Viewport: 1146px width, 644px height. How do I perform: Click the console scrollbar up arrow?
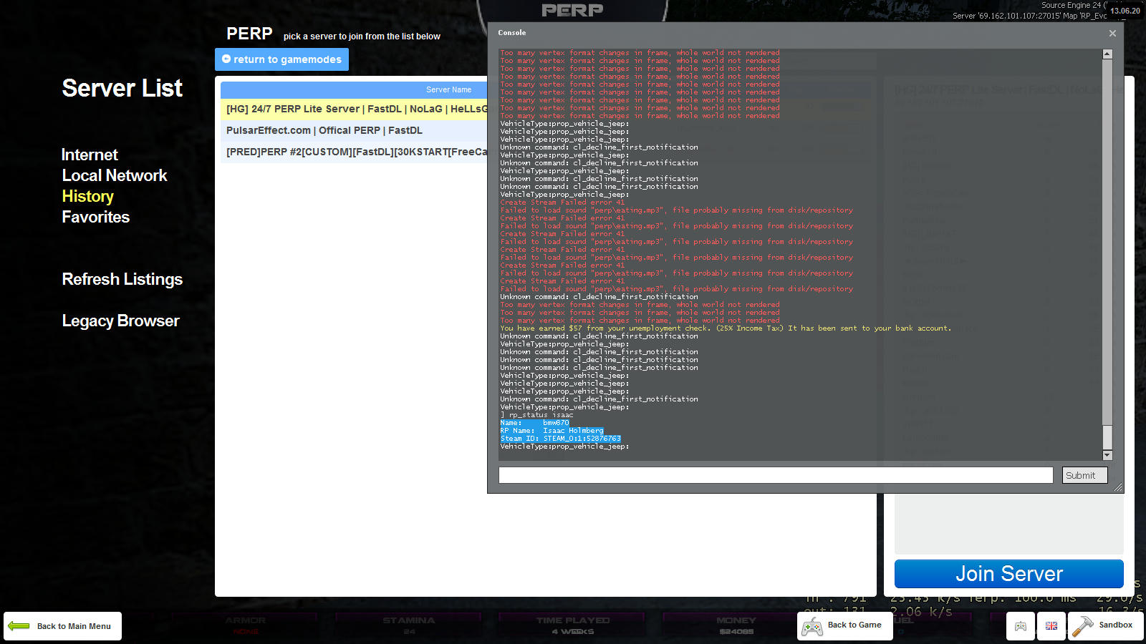pyautogui.click(x=1107, y=54)
